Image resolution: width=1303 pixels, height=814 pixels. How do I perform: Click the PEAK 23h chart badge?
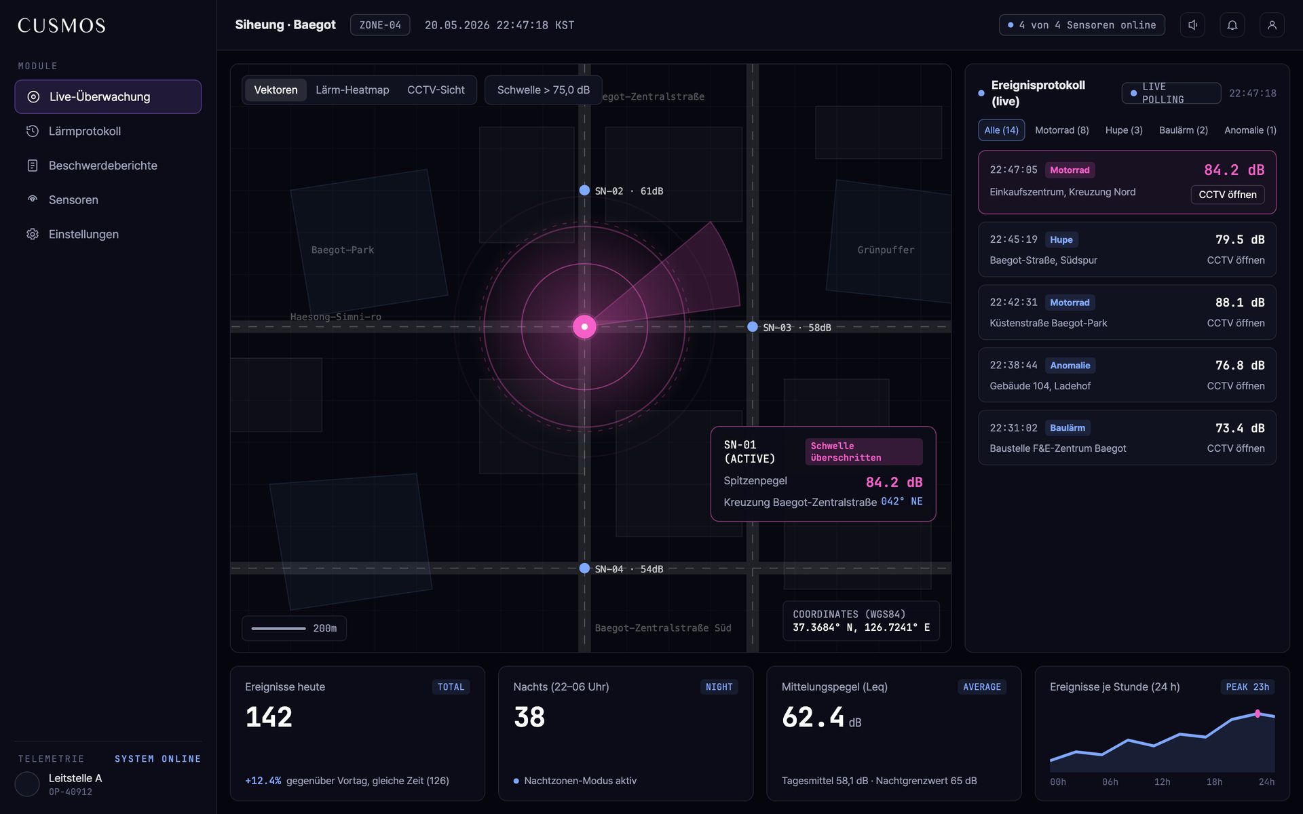pos(1247,687)
